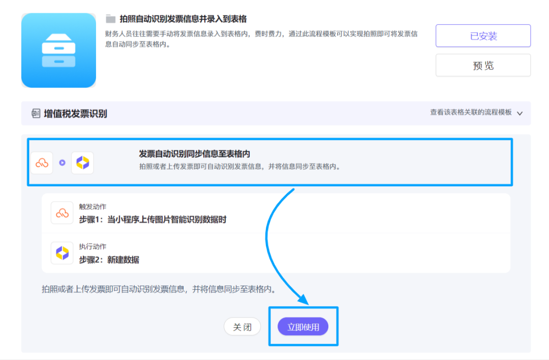This screenshot has height=360, width=549.
Task: Click the cloud icon of step 1 trigger
Action: (62, 213)
